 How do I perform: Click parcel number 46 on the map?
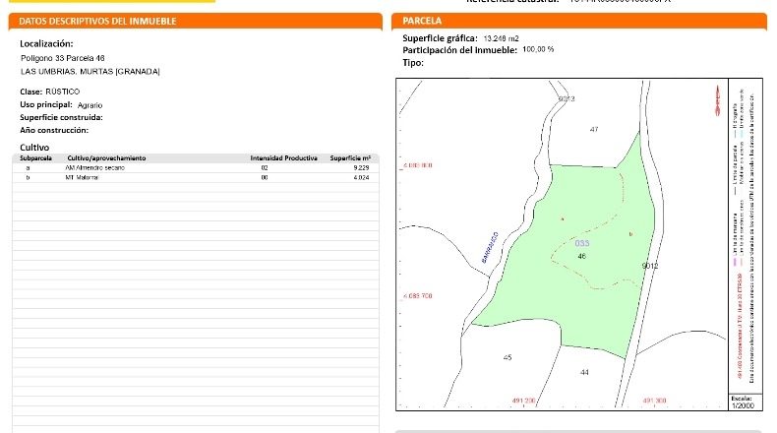[581, 256]
